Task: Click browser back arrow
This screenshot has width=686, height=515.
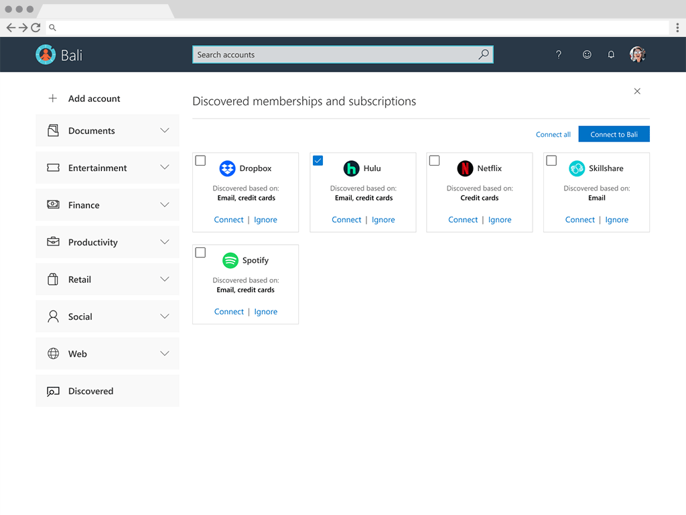Action: point(11,27)
